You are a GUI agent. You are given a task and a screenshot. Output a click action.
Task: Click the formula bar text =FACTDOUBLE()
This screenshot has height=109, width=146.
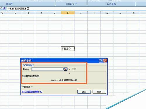tap(19, 8)
